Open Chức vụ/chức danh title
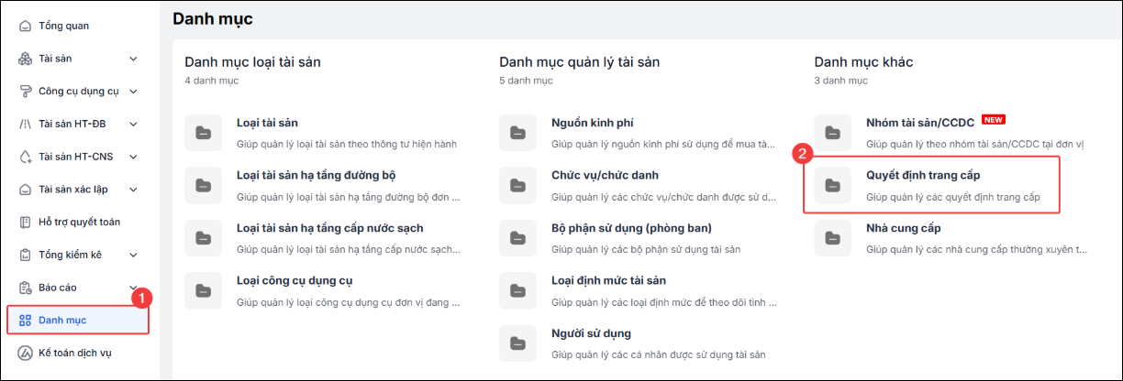 [605, 175]
